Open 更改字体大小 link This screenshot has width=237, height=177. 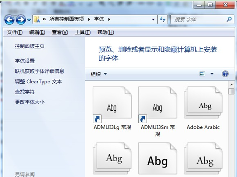click(30, 102)
